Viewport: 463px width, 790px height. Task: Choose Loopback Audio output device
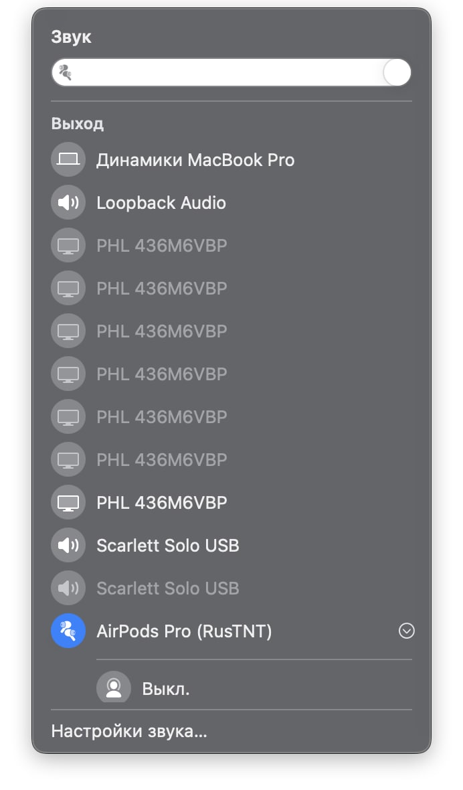(x=161, y=203)
